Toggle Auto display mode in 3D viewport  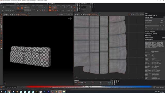click(58, 15)
